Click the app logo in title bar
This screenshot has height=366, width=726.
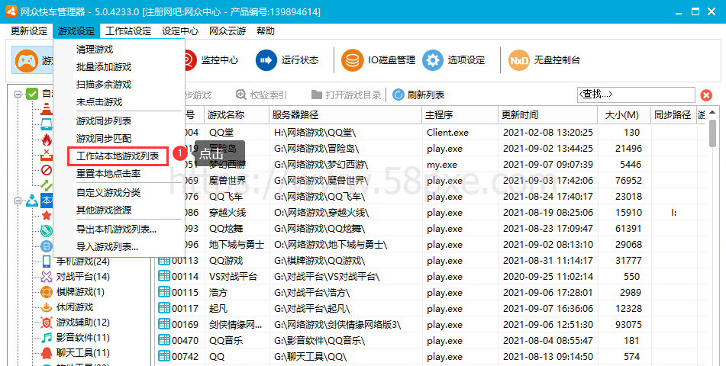11,11
